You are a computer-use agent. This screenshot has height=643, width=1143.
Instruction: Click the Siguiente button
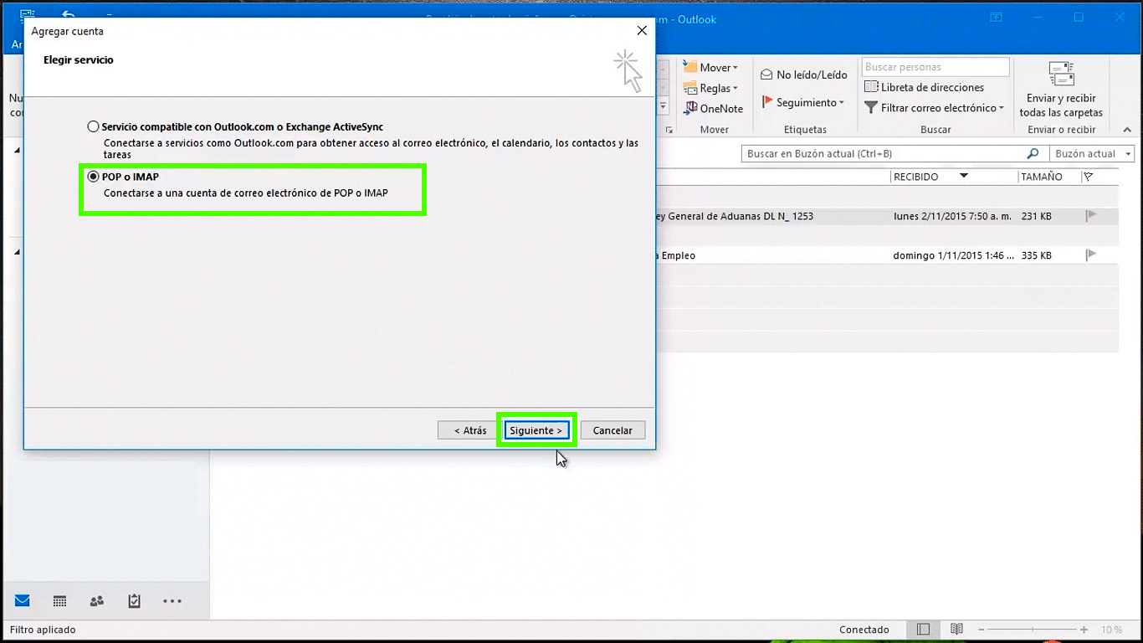tap(536, 430)
